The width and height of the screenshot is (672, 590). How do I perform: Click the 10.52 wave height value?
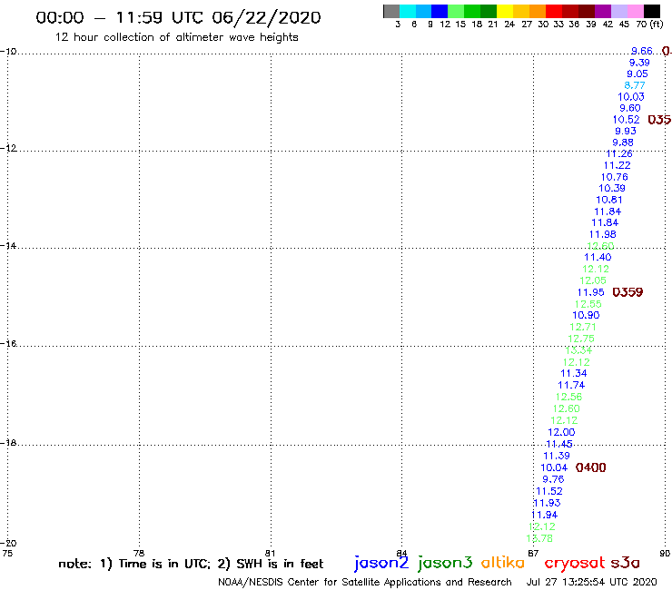pos(627,120)
